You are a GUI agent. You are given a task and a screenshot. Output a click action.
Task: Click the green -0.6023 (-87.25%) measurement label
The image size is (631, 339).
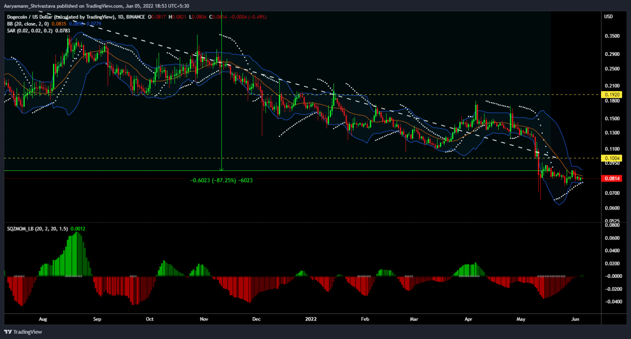(221, 180)
